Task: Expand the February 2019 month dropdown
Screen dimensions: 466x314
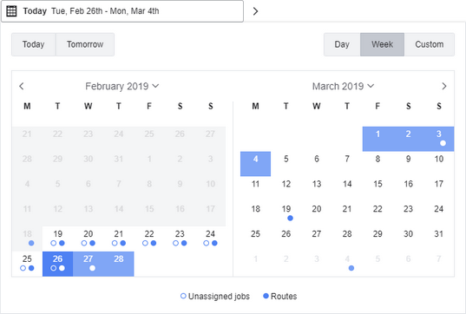Action: pyautogui.click(x=121, y=86)
